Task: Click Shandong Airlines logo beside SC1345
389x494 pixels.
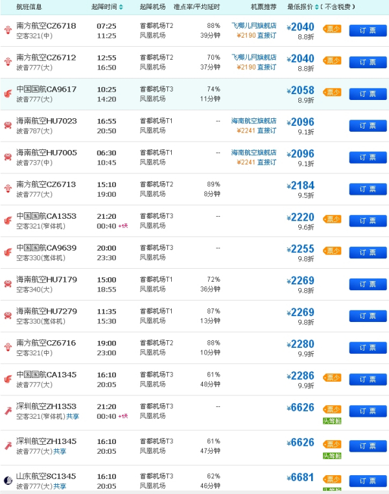Action: pos(8,480)
